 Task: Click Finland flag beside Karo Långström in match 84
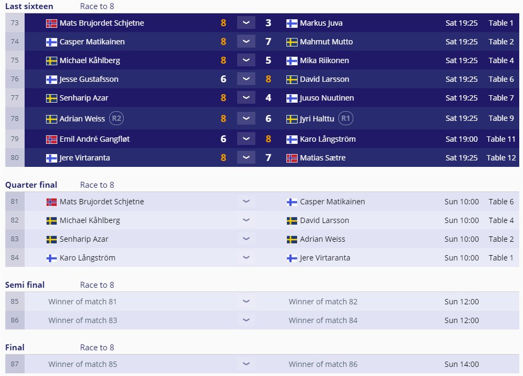pyautogui.click(x=51, y=258)
